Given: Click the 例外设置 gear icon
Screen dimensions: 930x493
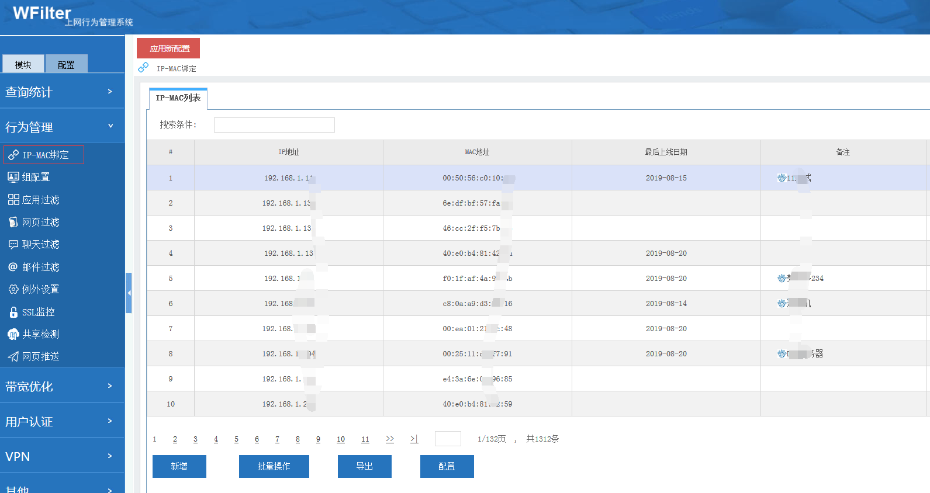Looking at the screenshot, I should click(13, 289).
